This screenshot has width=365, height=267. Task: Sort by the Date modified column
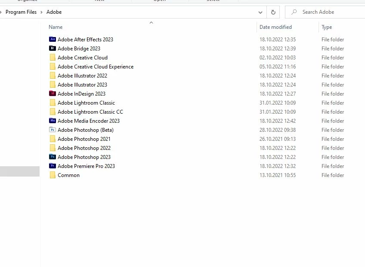tap(275, 27)
